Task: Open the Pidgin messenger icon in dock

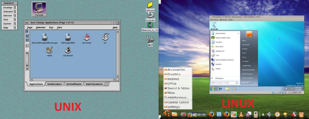Action: click(248, 114)
